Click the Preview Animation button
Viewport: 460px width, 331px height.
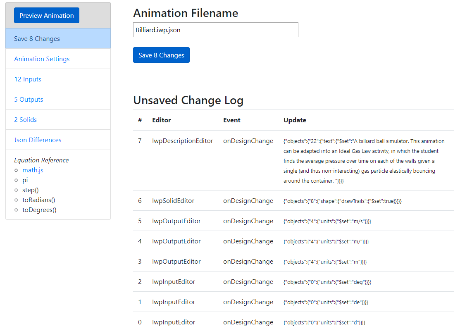47,16
